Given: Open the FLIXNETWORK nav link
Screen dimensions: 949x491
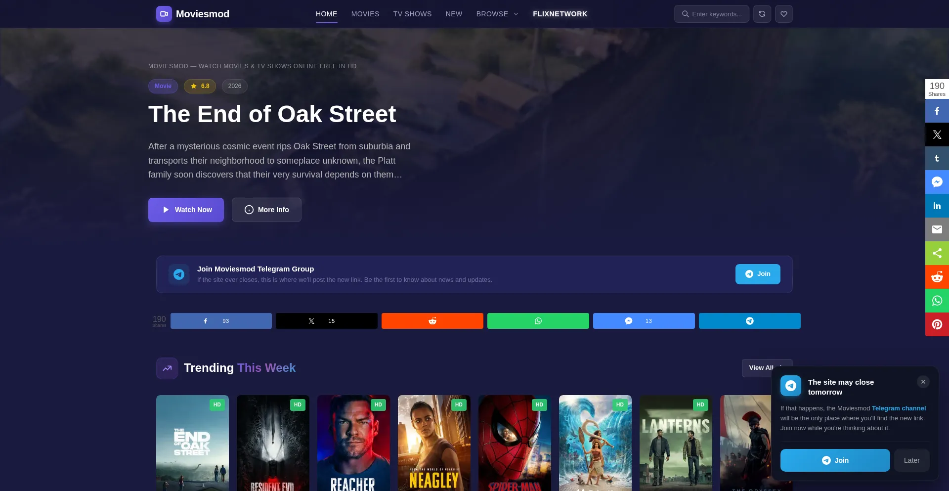Looking at the screenshot, I should (560, 14).
